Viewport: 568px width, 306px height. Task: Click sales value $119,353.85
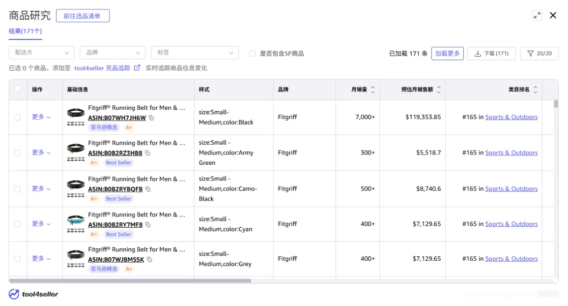point(423,117)
